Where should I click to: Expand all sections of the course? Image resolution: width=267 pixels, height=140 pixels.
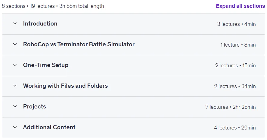[240, 6]
